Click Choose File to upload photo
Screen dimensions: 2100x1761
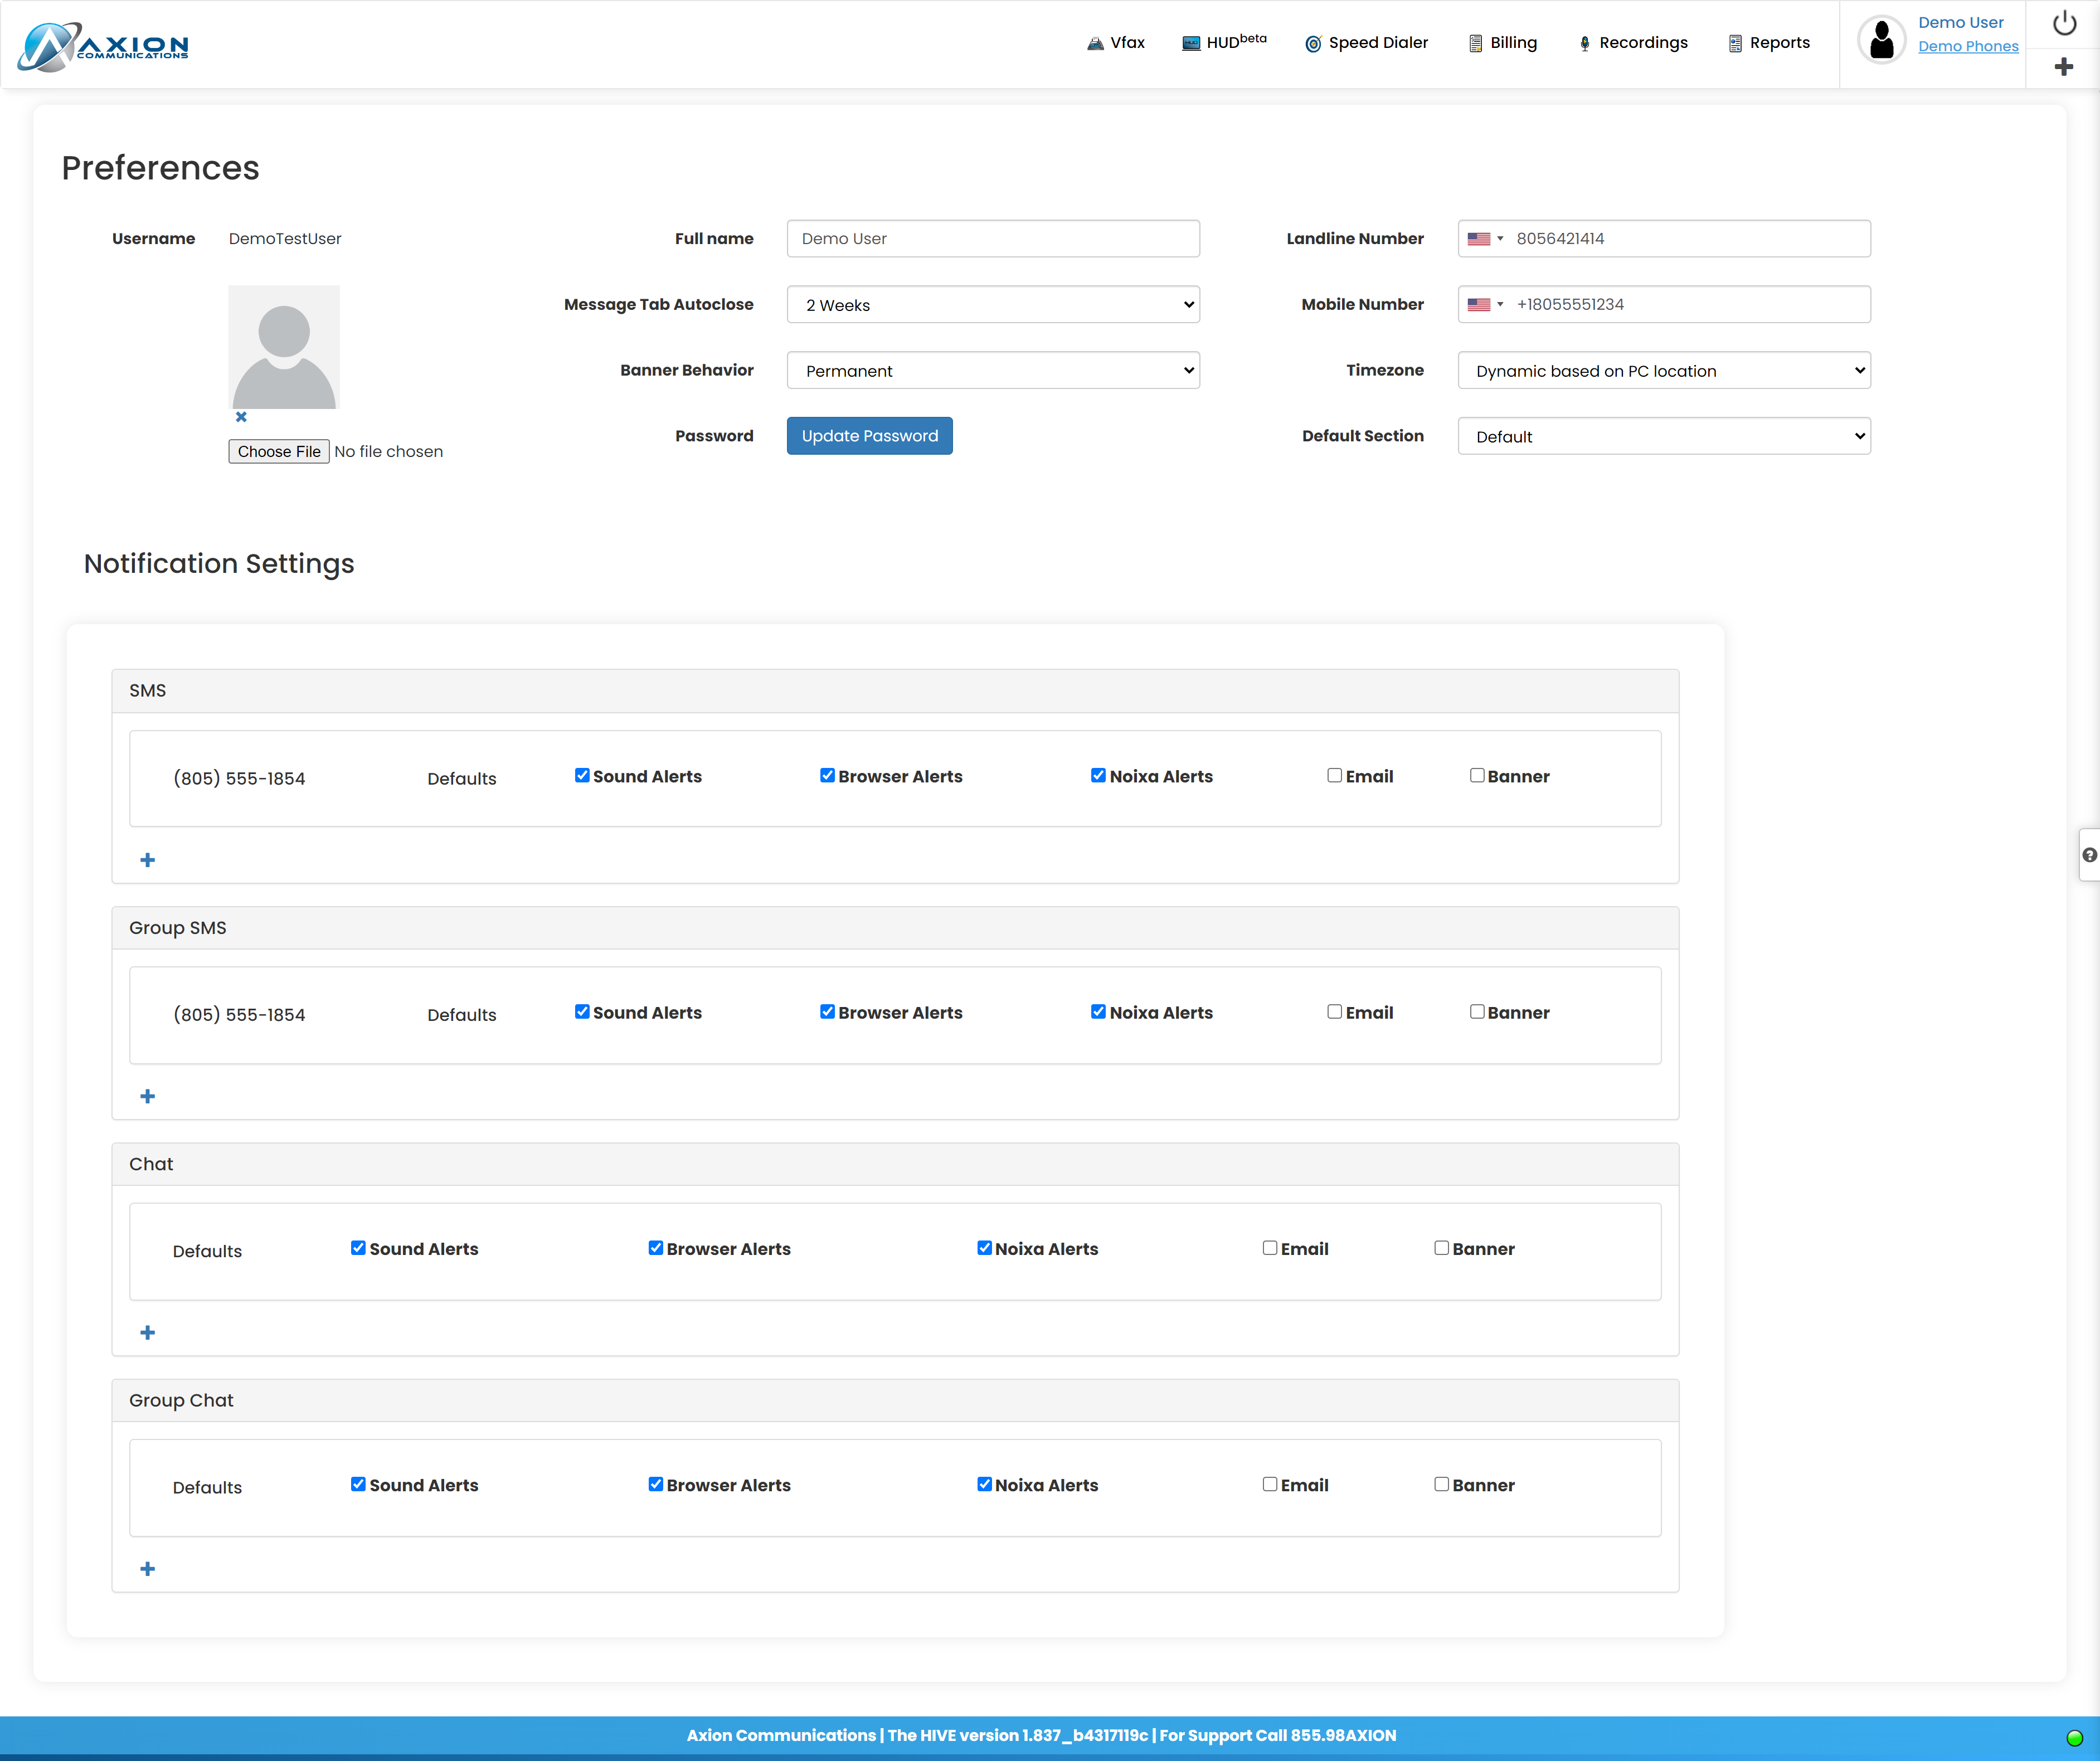click(x=279, y=452)
